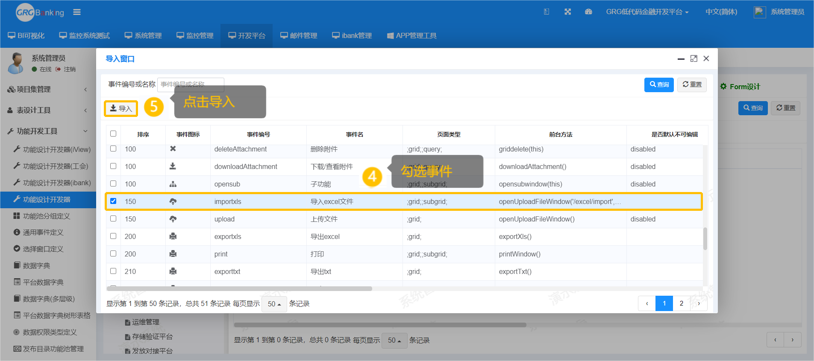Go to previous page arrow in dialog
Viewport: 814px width, 361px height.
pos(647,303)
